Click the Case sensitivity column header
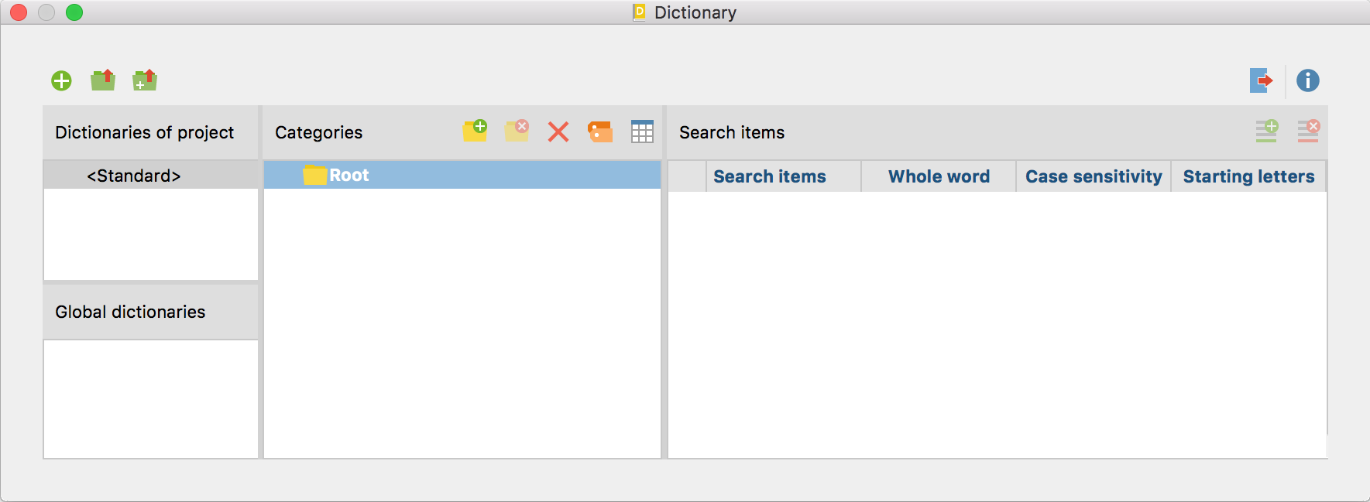1370x502 pixels. [1094, 176]
